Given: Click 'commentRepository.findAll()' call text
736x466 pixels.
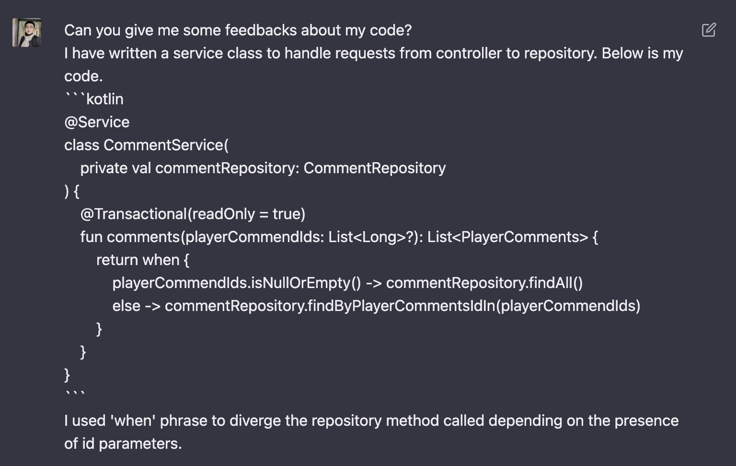Looking at the screenshot, I should point(484,283).
